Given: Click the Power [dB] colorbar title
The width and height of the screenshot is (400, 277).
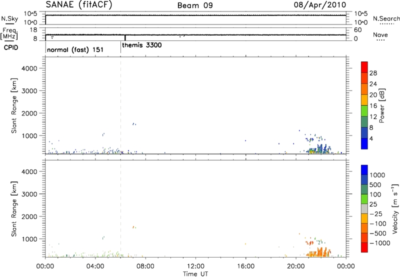Looking at the screenshot, I should tap(382, 105).
